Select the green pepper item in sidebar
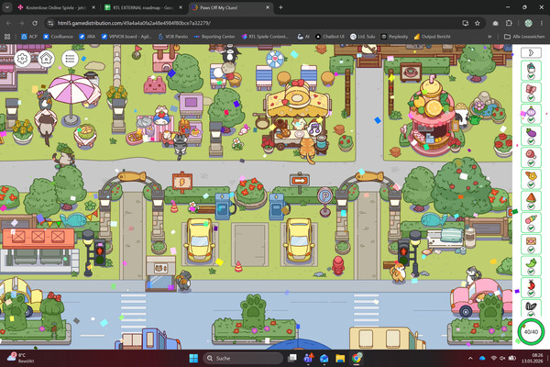This screenshot has height=367, width=550. point(531,266)
